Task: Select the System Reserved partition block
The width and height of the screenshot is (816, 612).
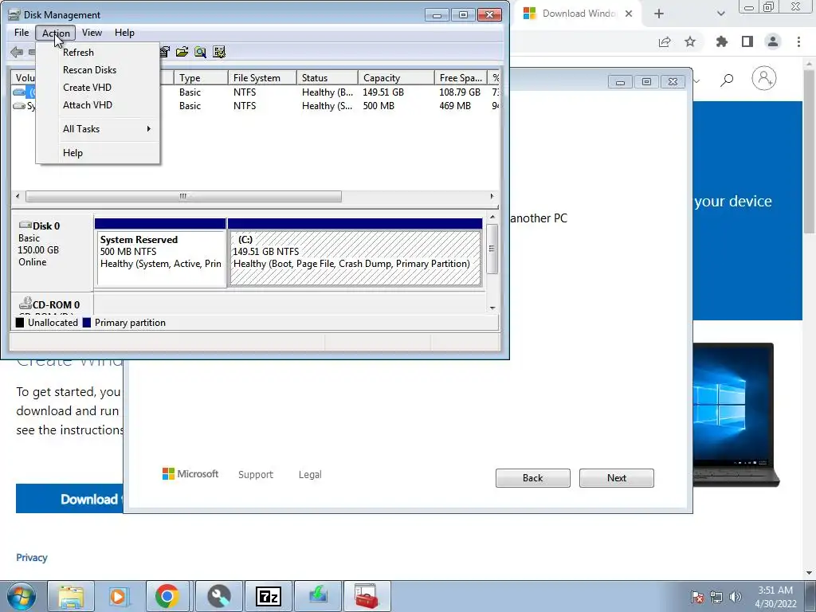Action: click(x=160, y=253)
